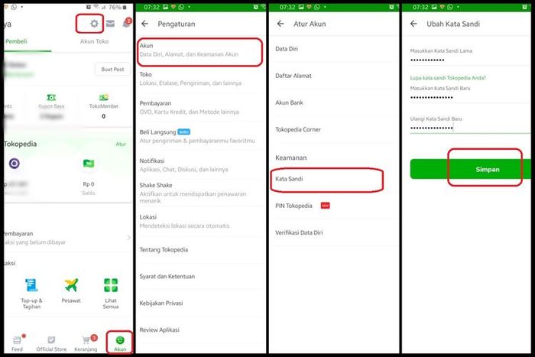This screenshot has height=357, width=535.
Task: Tap the Top-up & Tagihan icon
Action: pyautogui.click(x=31, y=285)
